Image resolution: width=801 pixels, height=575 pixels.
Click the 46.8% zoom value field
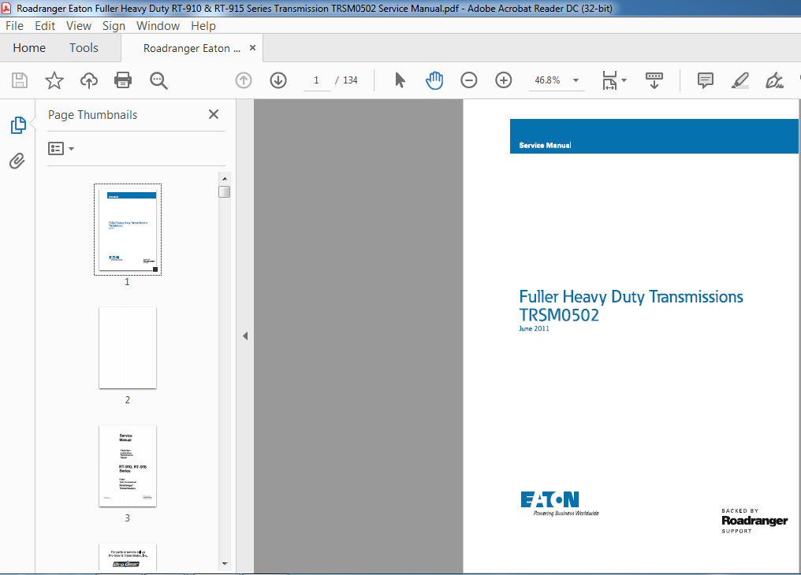coord(548,80)
